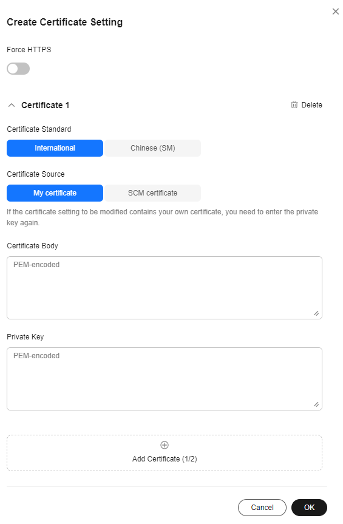Confirm with the OK button
Screen dimensions: 343x524
pos(309,507)
